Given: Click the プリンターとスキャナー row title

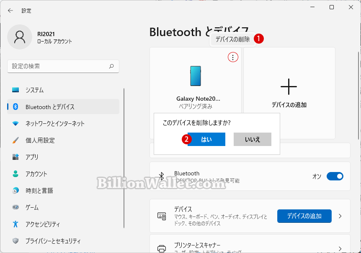Looking at the screenshot, I should (x=197, y=245).
